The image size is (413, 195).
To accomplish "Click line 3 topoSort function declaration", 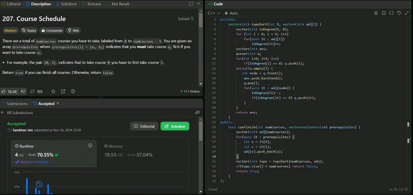I will [275, 24].
